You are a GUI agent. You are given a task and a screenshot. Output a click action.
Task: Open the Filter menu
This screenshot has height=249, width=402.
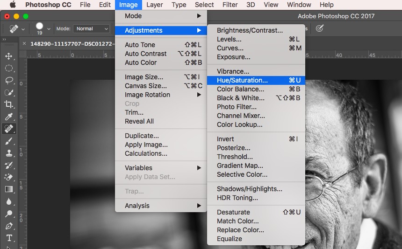tap(230, 5)
